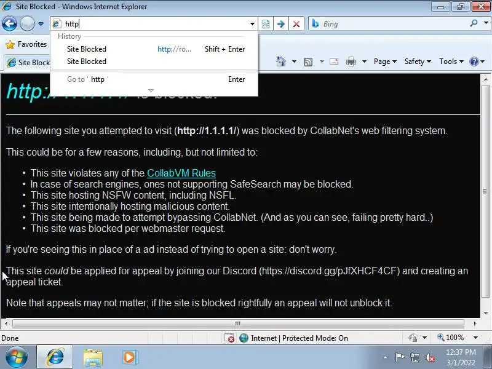Click the network tray icon
The image size is (492, 369).
point(415,357)
